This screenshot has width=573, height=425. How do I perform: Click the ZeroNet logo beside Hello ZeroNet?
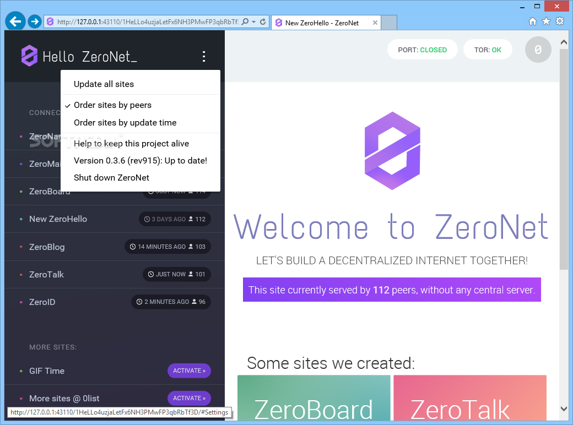pos(30,56)
